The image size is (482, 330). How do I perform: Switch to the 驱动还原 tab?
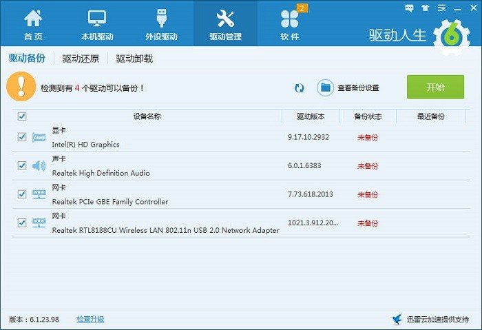81,59
